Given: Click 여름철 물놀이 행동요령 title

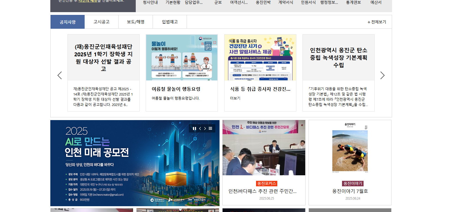Looking at the screenshot, I should coord(176,89).
